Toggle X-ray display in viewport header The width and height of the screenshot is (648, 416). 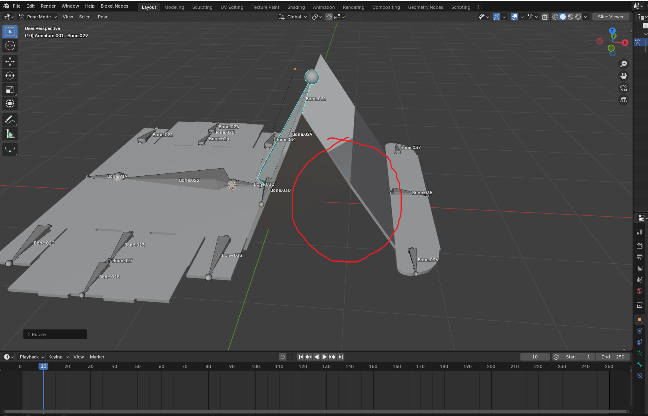[545, 17]
